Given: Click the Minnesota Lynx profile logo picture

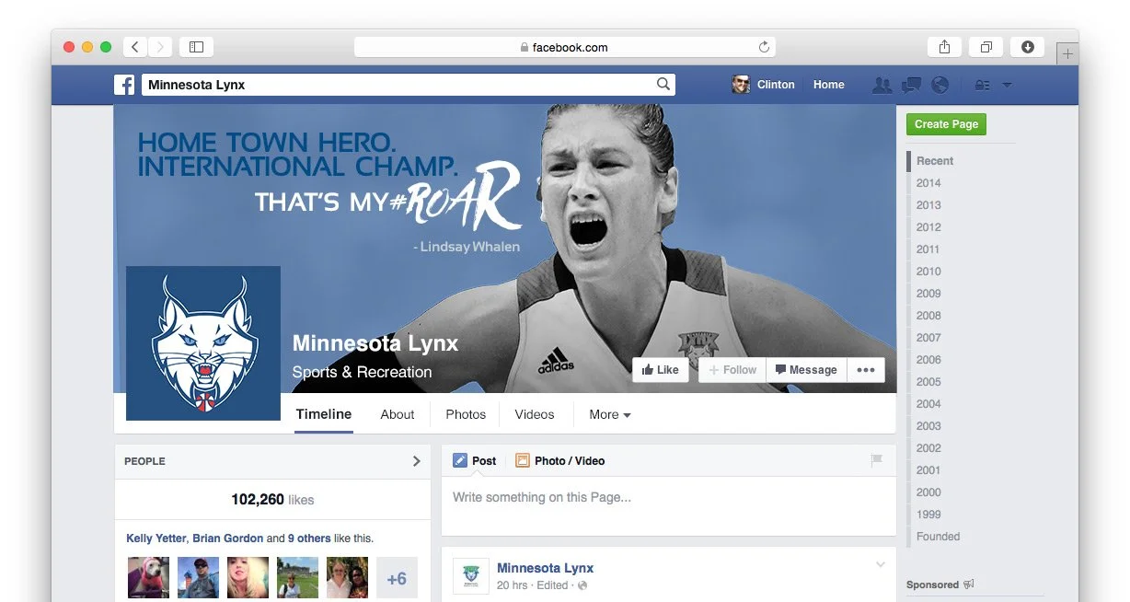Looking at the screenshot, I should (x=203, y=343).
